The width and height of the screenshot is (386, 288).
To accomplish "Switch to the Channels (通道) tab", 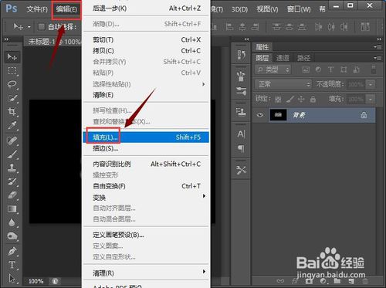I will tap(283, 58).
